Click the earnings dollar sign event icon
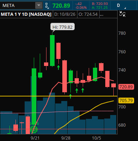This screenshot has width=138, height=141. coord(34,129)
